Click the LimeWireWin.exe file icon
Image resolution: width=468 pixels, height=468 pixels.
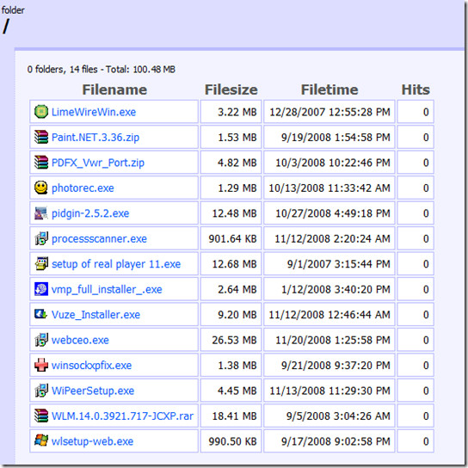(x=41, y=112)
